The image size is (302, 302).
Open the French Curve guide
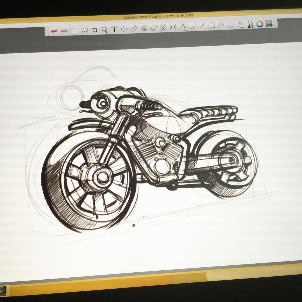tap(154, 27)
